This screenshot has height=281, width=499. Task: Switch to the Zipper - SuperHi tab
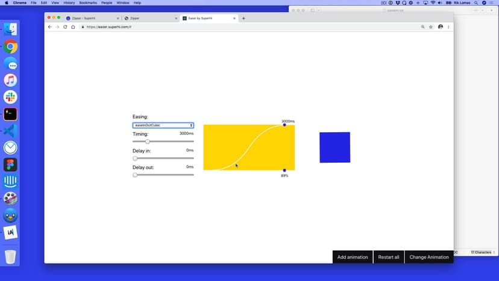(90, 19)
